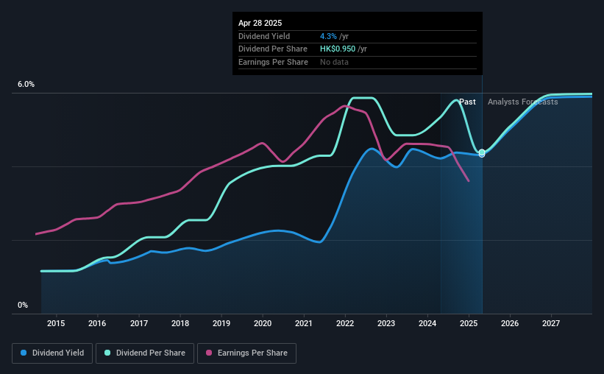Click the 2020 x-axis year label
Screen dimensions: 604x374
pyautogui.click(x=263, y=323)
